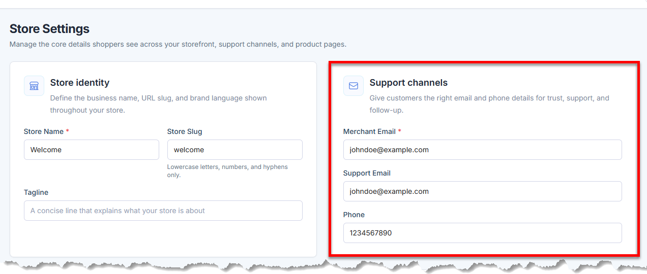Edit the Phone number field
The image size is (647, 274).
(x=483, y=233)
